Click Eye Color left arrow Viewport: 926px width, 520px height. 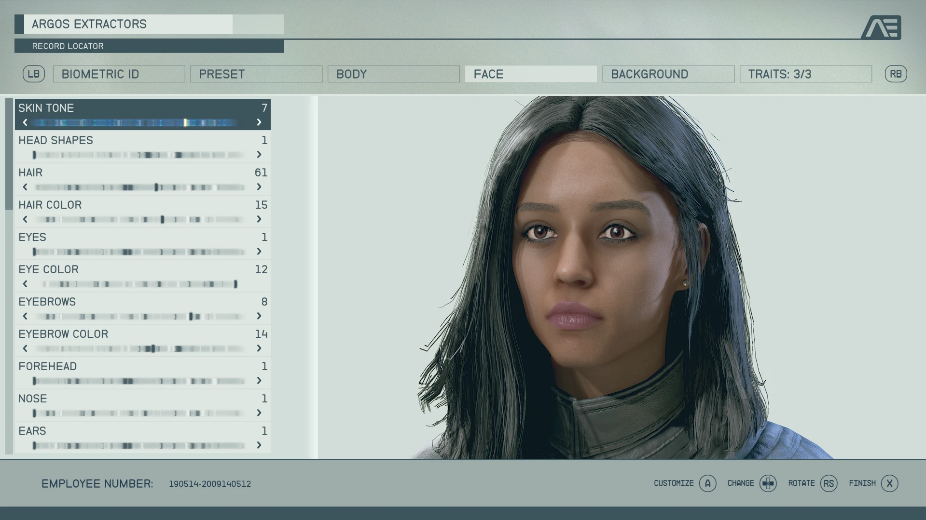[25, 284]
